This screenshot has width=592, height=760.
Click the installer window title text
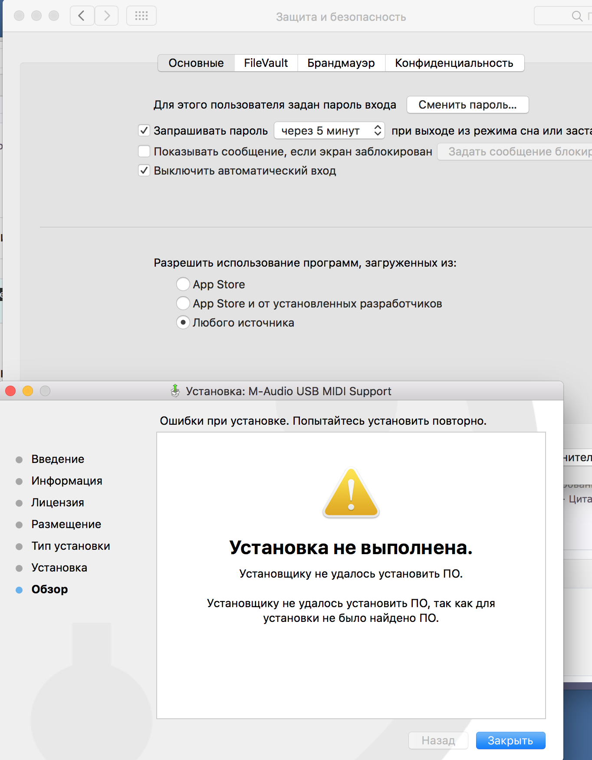289,391
